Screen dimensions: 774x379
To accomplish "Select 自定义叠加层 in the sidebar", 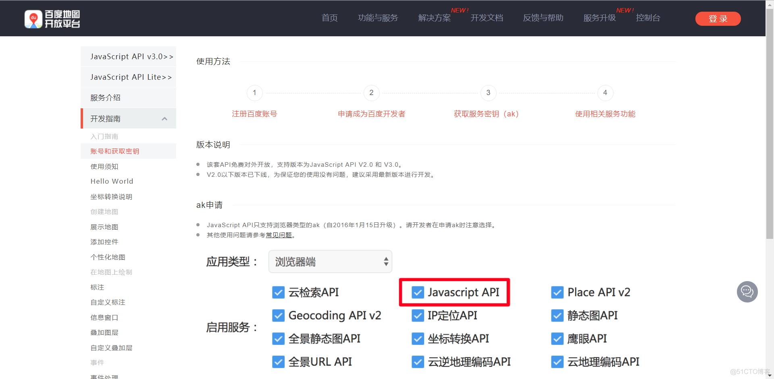I will (x=111, y=348).
